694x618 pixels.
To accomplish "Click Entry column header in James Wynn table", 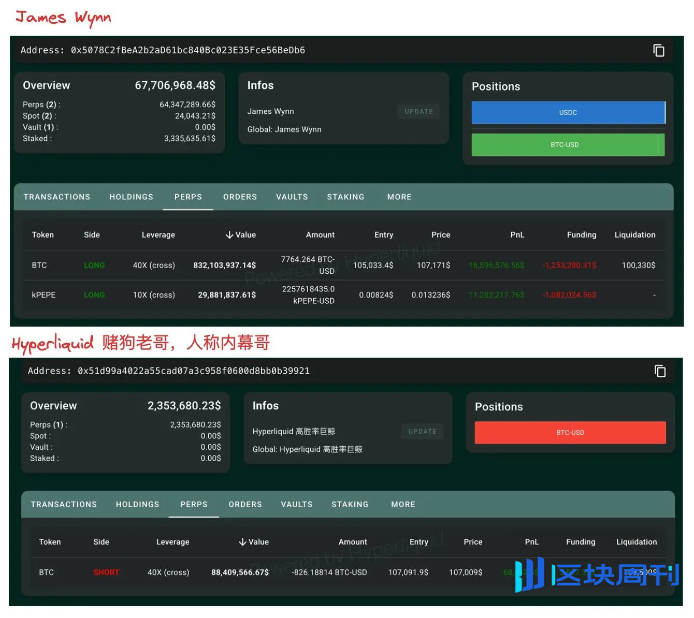I will pos(384,235).
